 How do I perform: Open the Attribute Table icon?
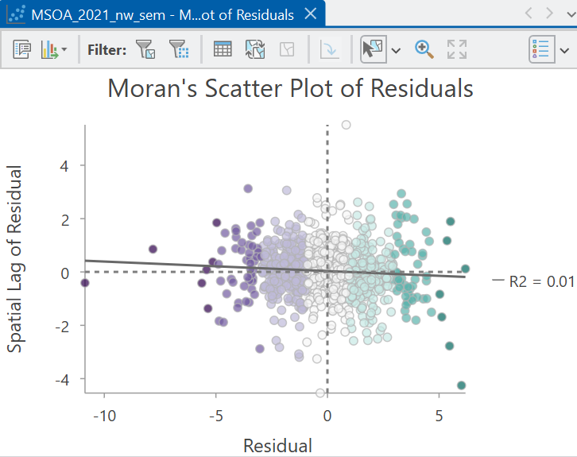223,49
